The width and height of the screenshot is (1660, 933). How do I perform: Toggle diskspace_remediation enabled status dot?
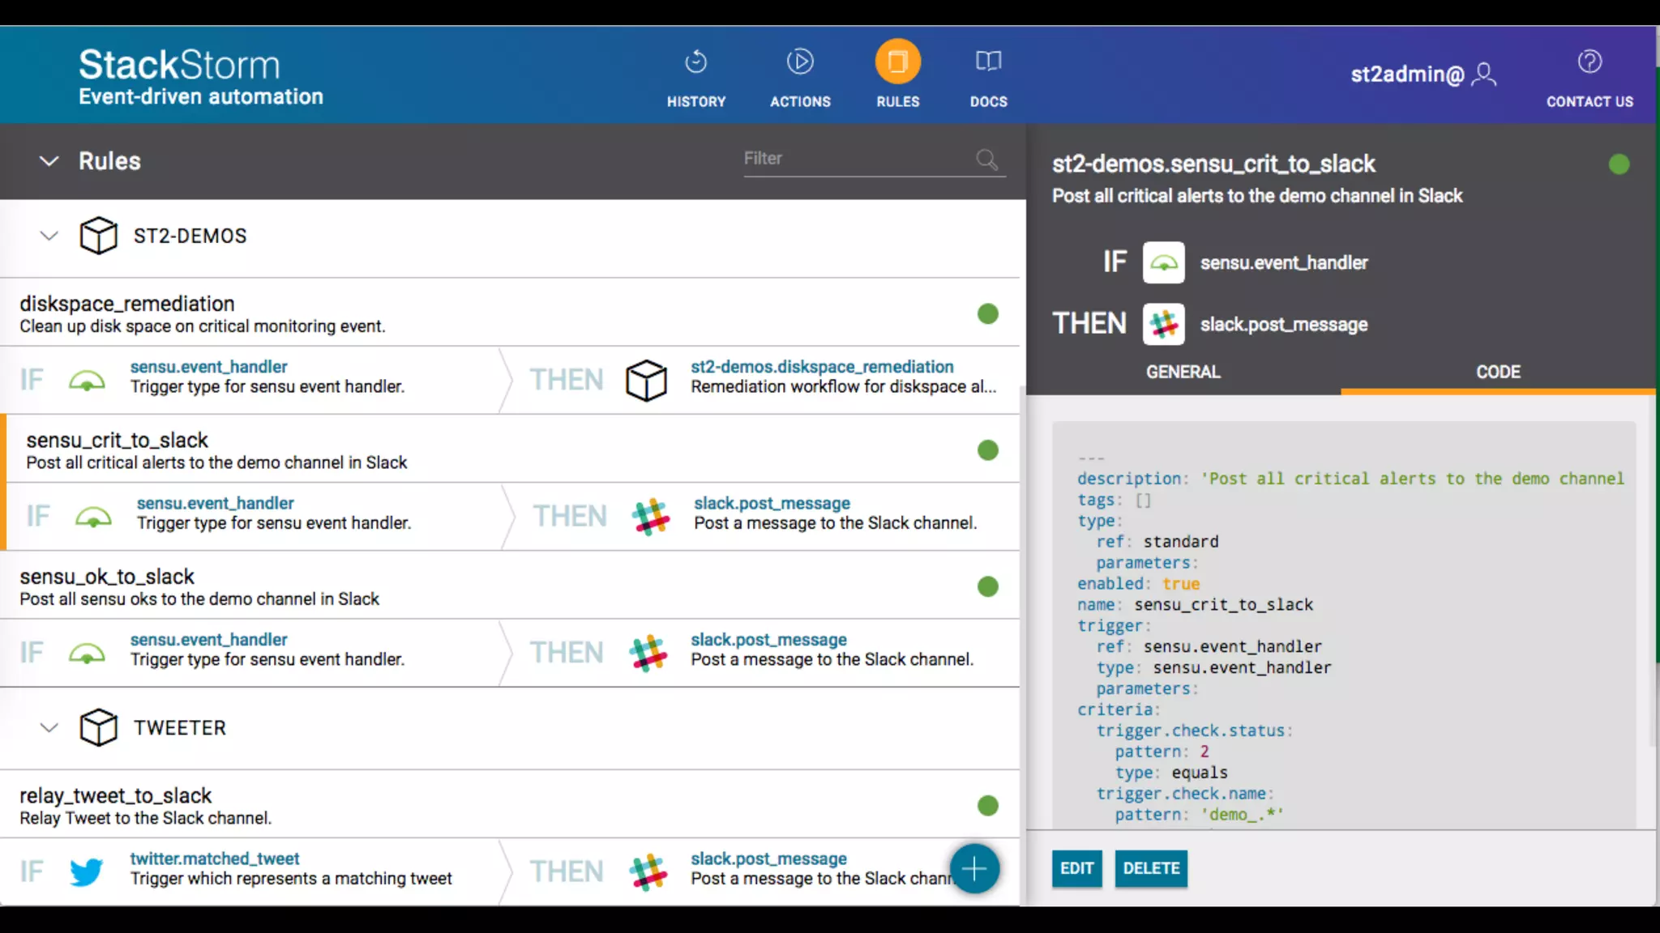[x=987, y=314]
